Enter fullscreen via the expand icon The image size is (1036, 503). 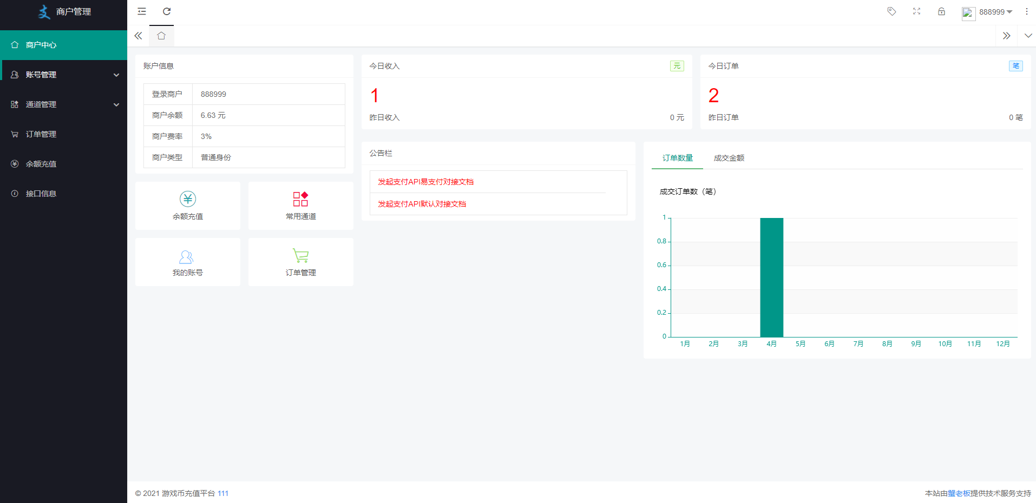pyautogui.click(x=917, y=11)
